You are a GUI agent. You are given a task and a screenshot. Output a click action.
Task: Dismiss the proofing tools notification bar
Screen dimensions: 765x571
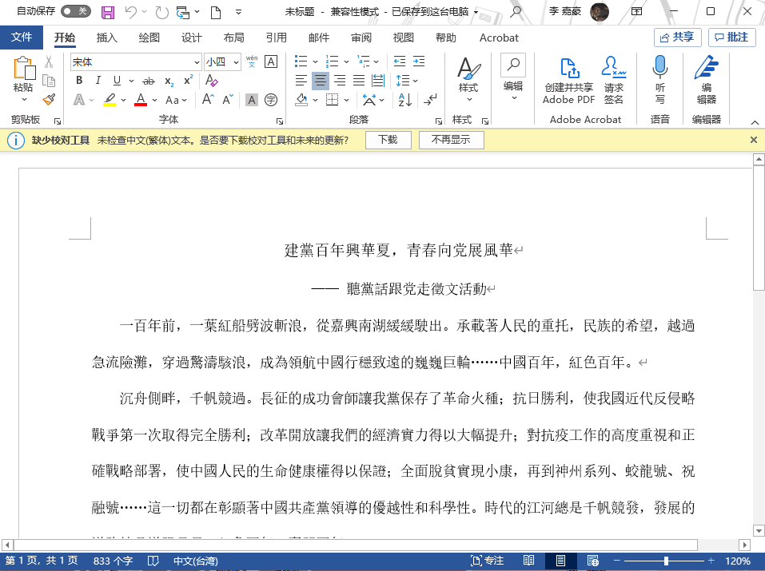pyautogui.click(x=753, y=140)
